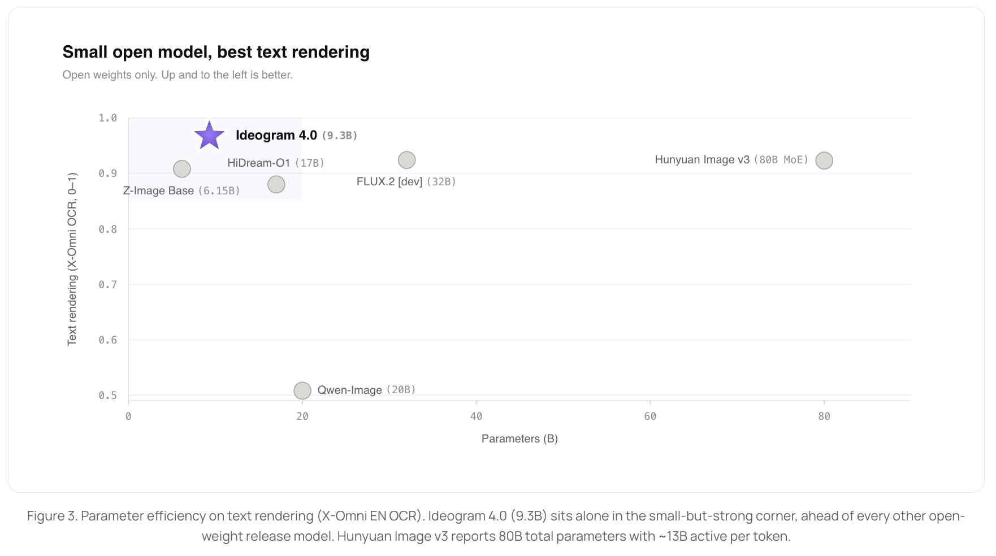Select the Z-Image Base data point circle
996x556 pixels.
[x=181, y=169]
